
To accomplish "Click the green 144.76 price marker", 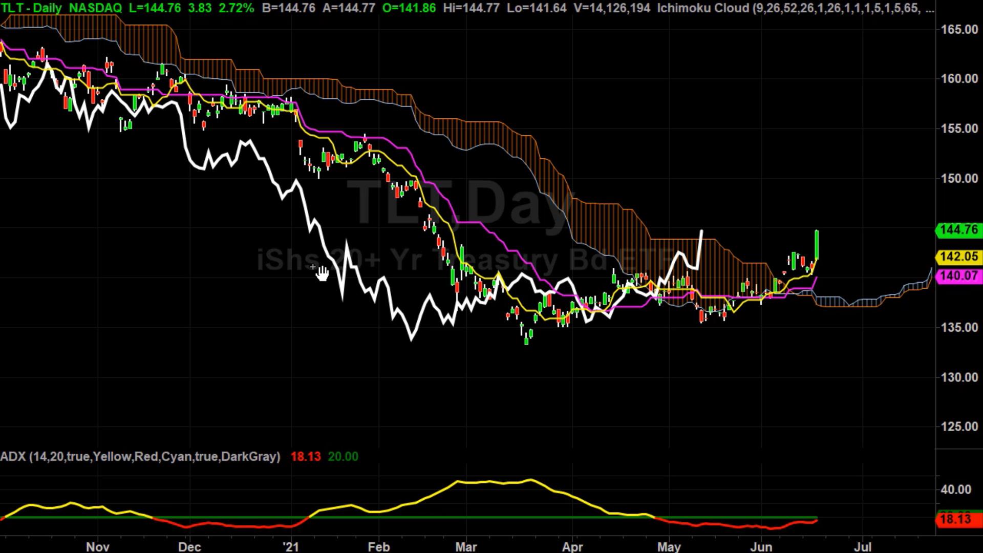I will (x=958, y=230).
